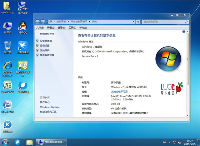The image size is (200, 146).
Task: Open the 文件(F) menu
Action: pos(40,28)
